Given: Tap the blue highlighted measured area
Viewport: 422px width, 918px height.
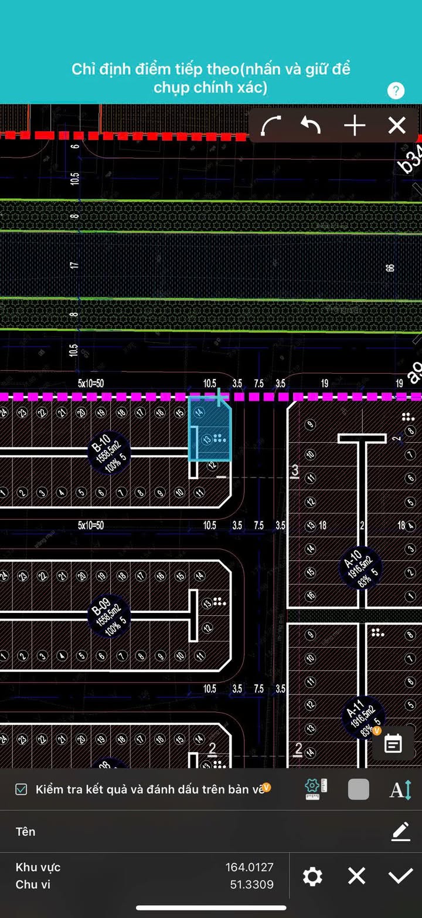Looking at the screenshot, I should (210, 431).
